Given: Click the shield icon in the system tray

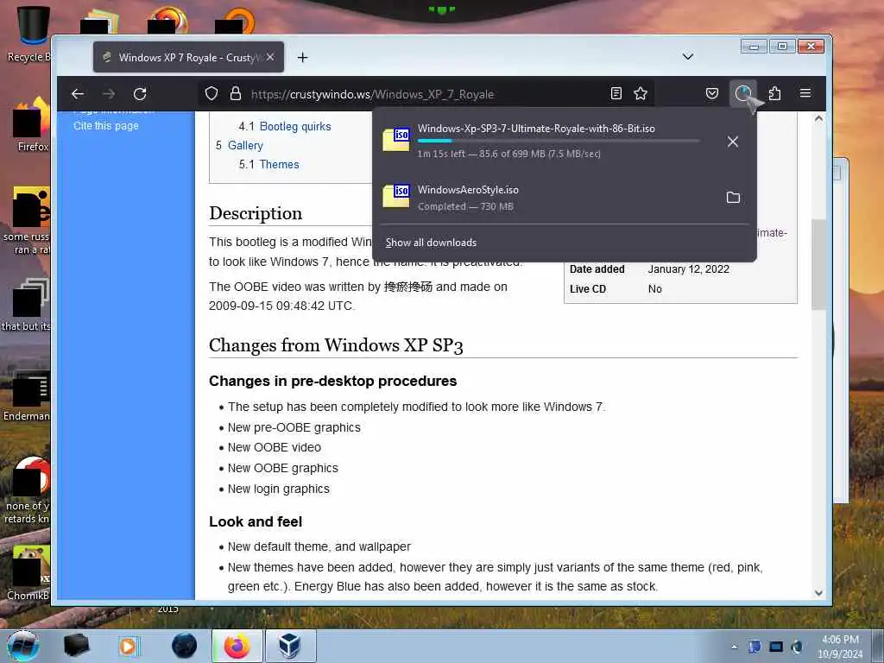Looking at the screenshot, I should [755, 647].
